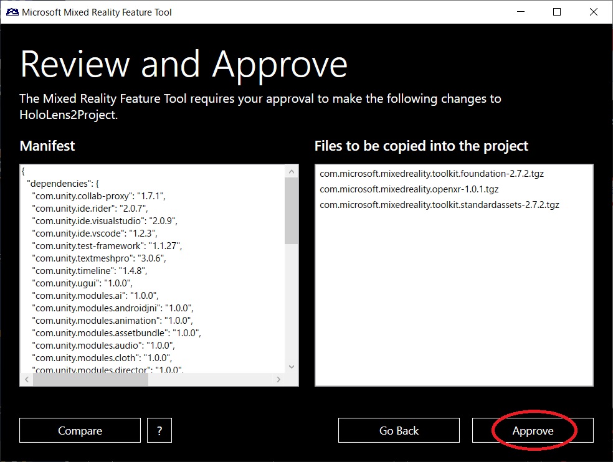Viewport: 613px width, 462px height.
Task: Minimize the Feature Tool window
Action: [521, 12]
